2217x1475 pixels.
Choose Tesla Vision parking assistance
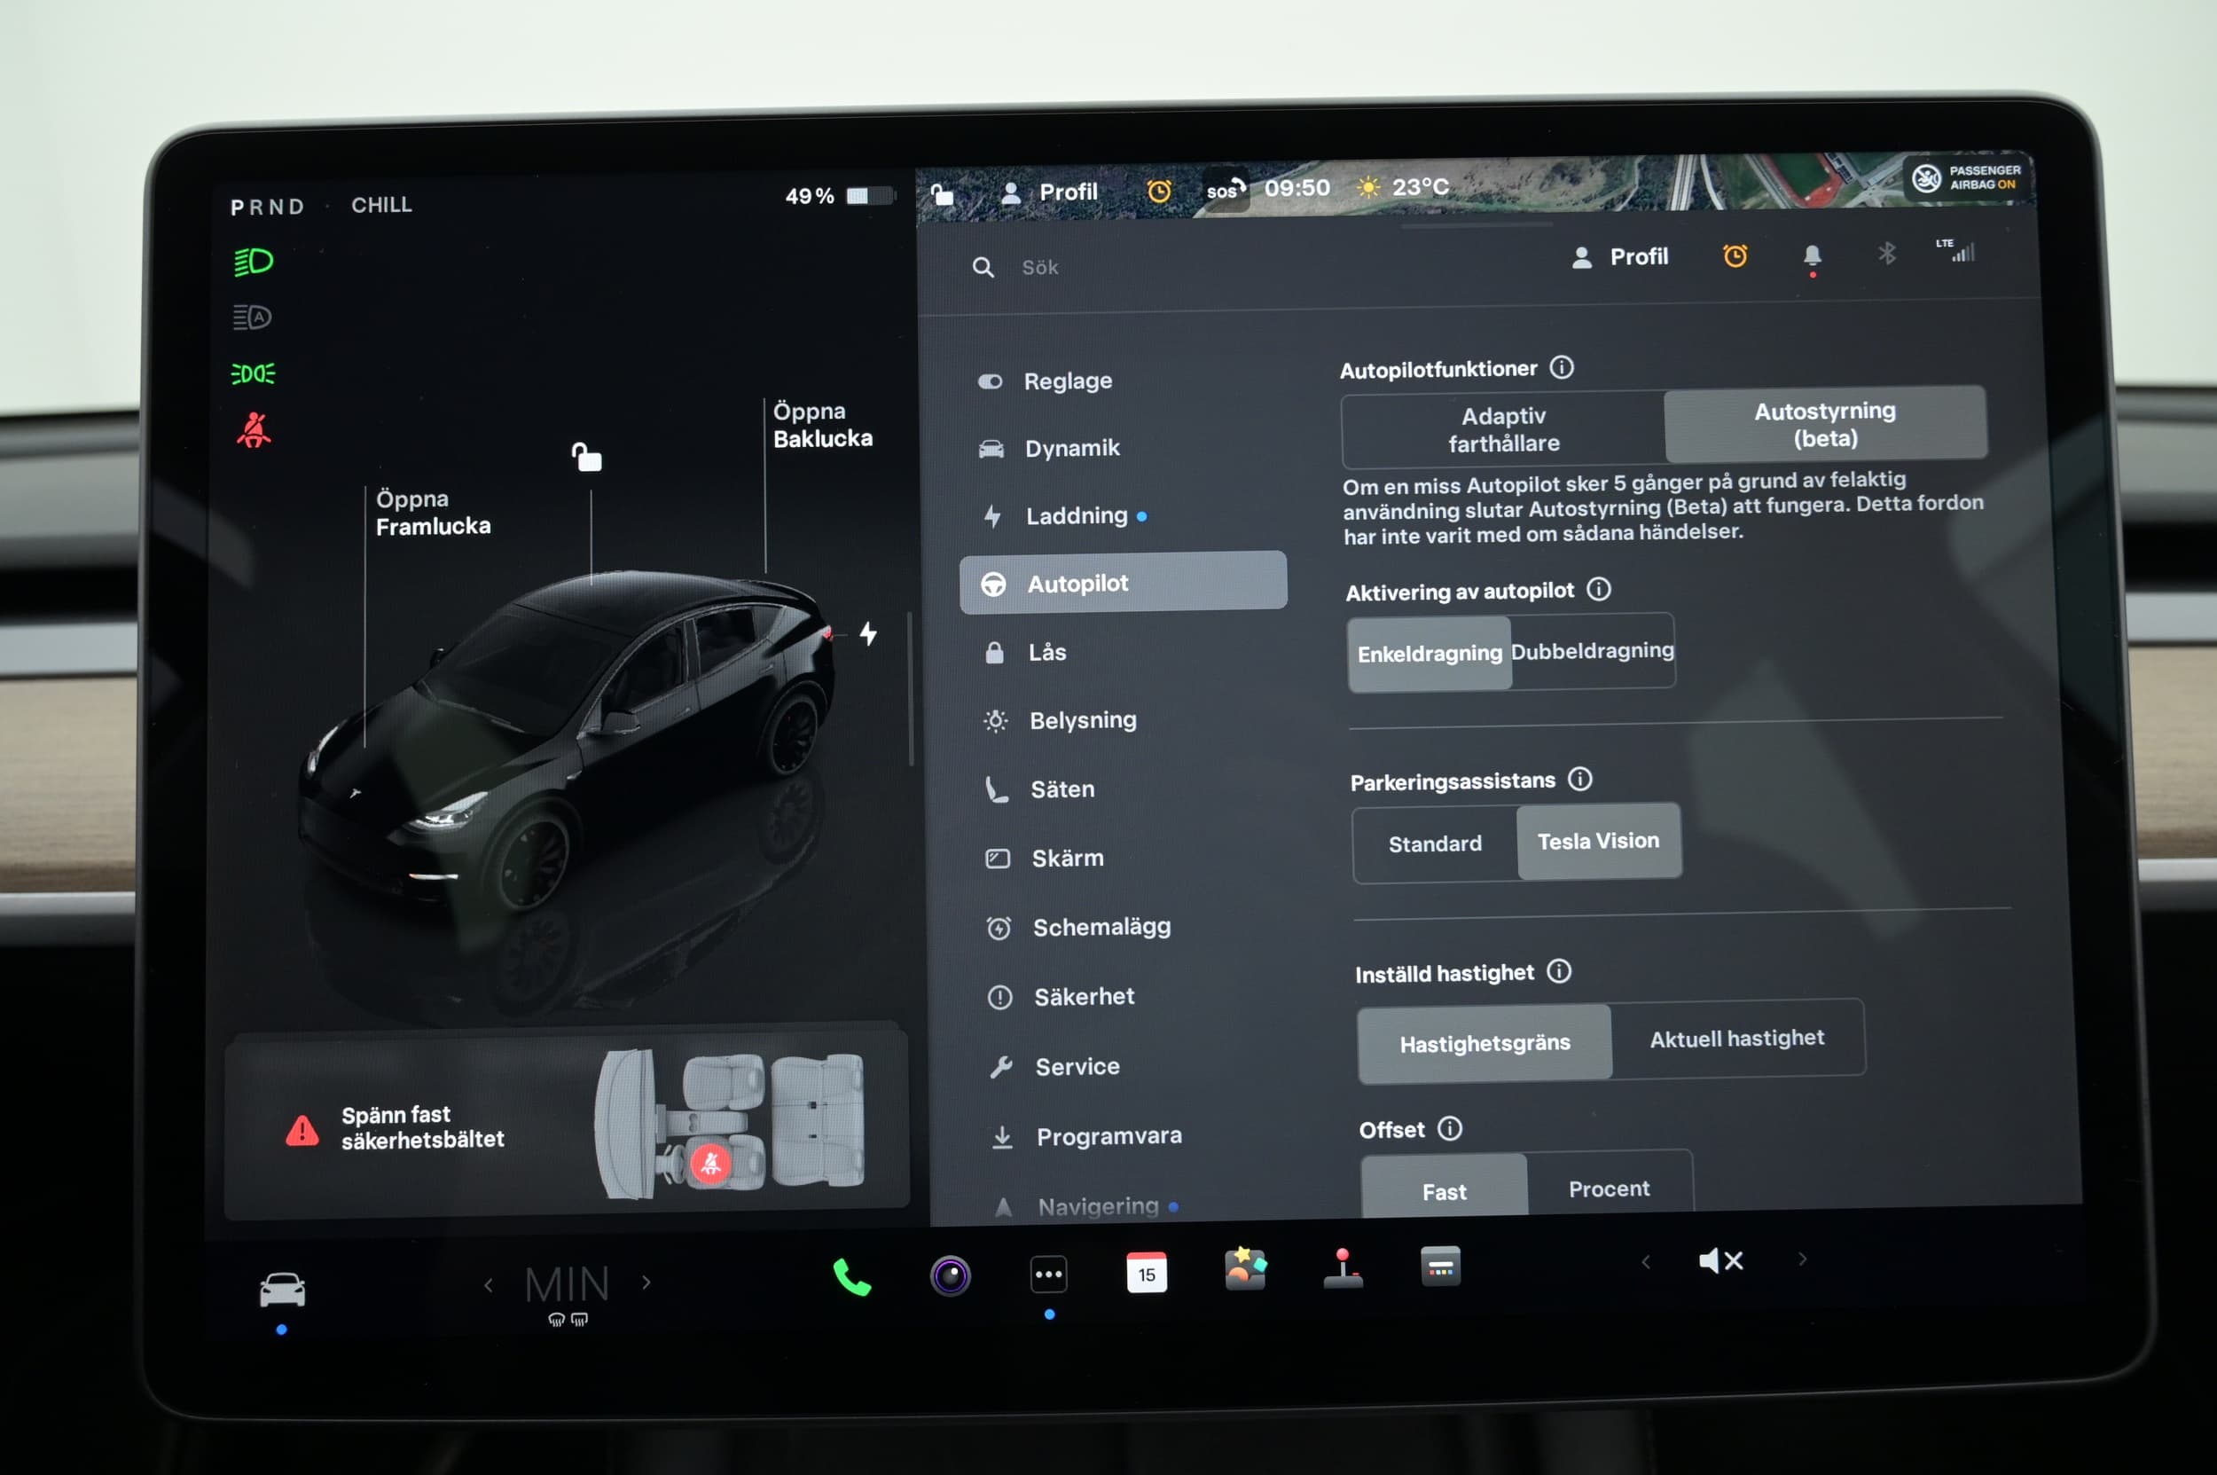pos(1599,841)
